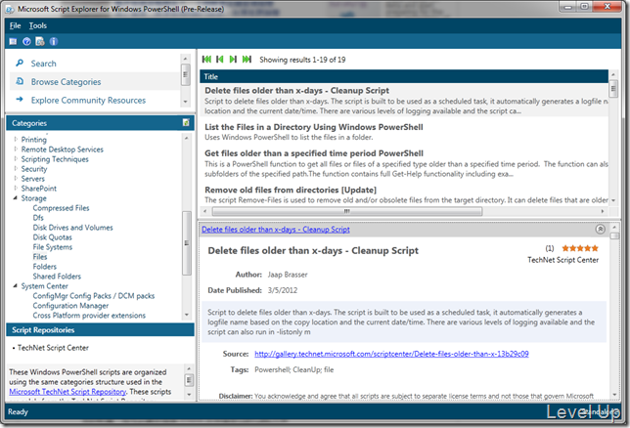Image resolution: width=630 pixels, height=428 pixels.
Task: Click the results list horizontal scrollbar thumb
Action: [x=347, y=211]
